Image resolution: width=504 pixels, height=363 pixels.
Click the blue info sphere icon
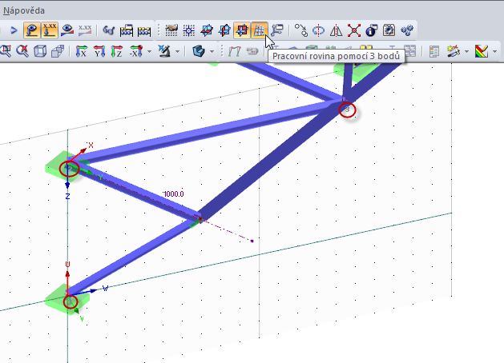coord(371,30)
